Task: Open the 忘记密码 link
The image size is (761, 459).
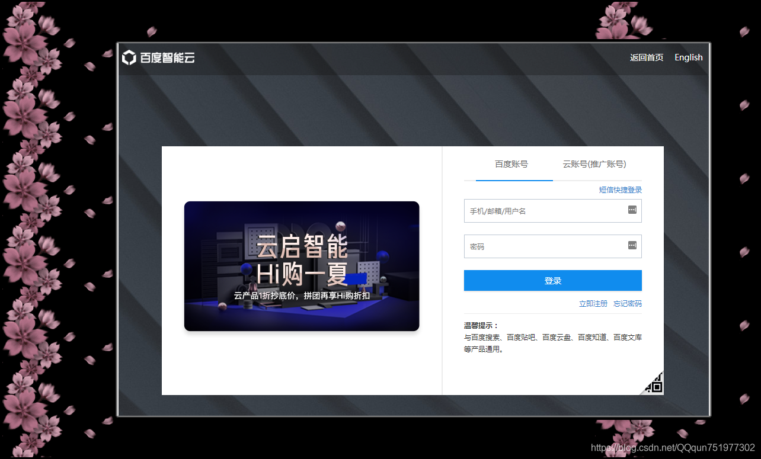Action: click(628, 303)
